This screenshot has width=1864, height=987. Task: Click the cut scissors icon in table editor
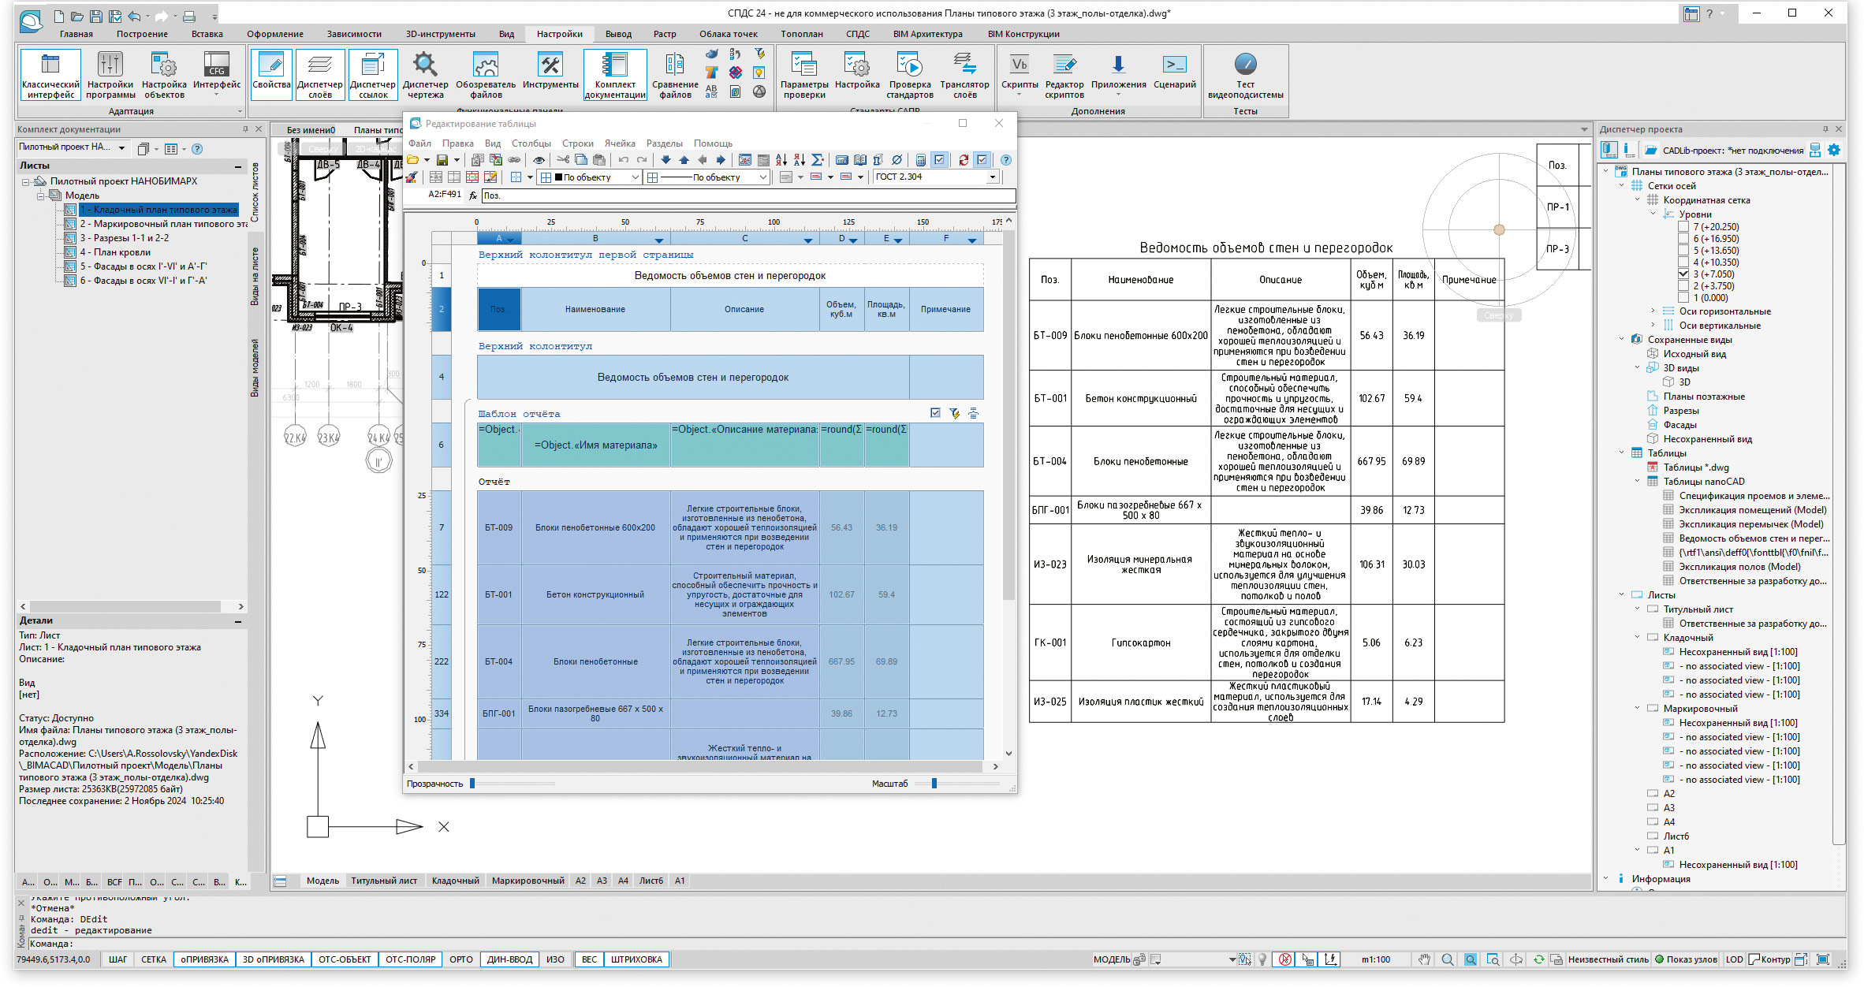[563, 160]
